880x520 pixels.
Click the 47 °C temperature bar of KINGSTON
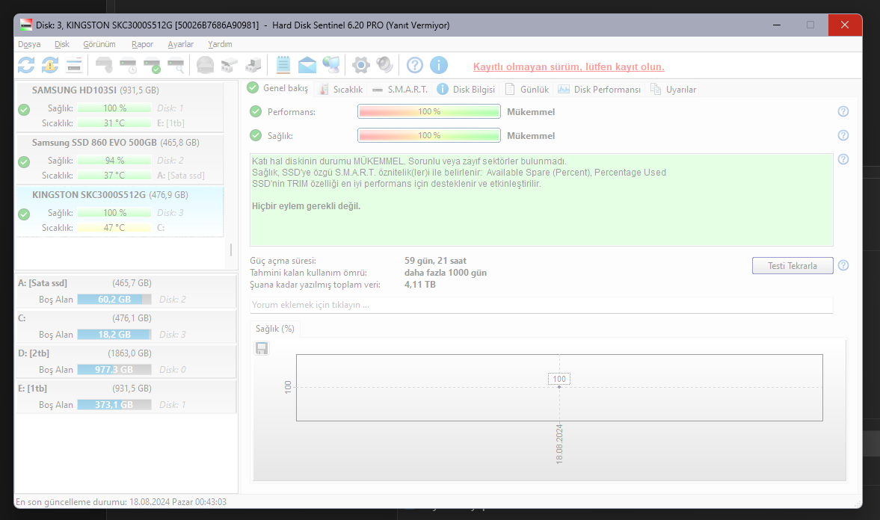click(x=114, y=228)
